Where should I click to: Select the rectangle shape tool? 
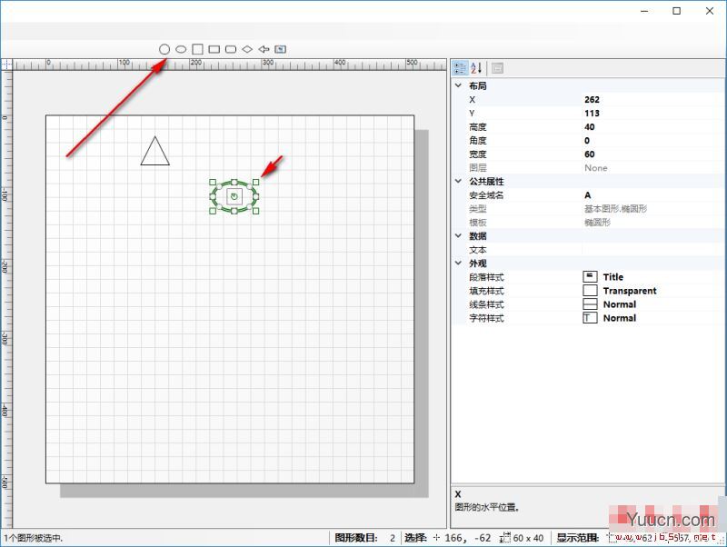pos(214,49)
